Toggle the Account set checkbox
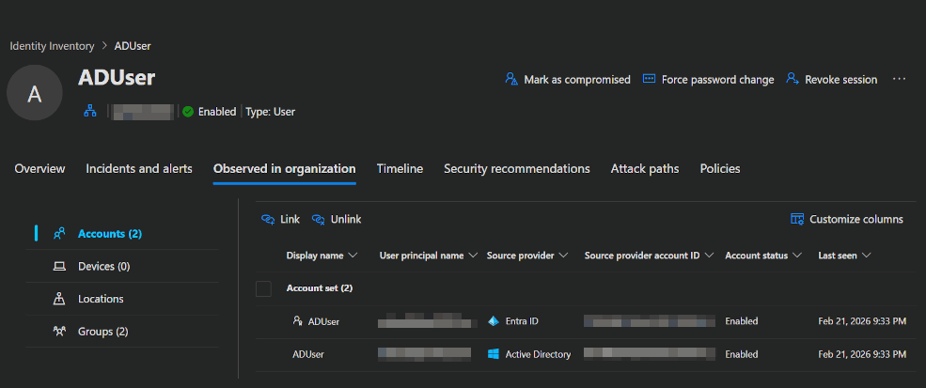 (x=264, y=288)
